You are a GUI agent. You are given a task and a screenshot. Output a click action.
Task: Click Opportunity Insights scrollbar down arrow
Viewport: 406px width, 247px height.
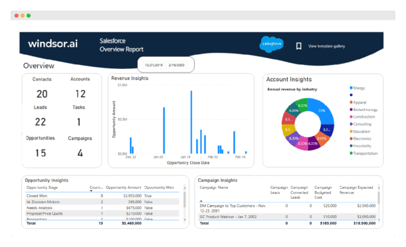coord(185,219)
